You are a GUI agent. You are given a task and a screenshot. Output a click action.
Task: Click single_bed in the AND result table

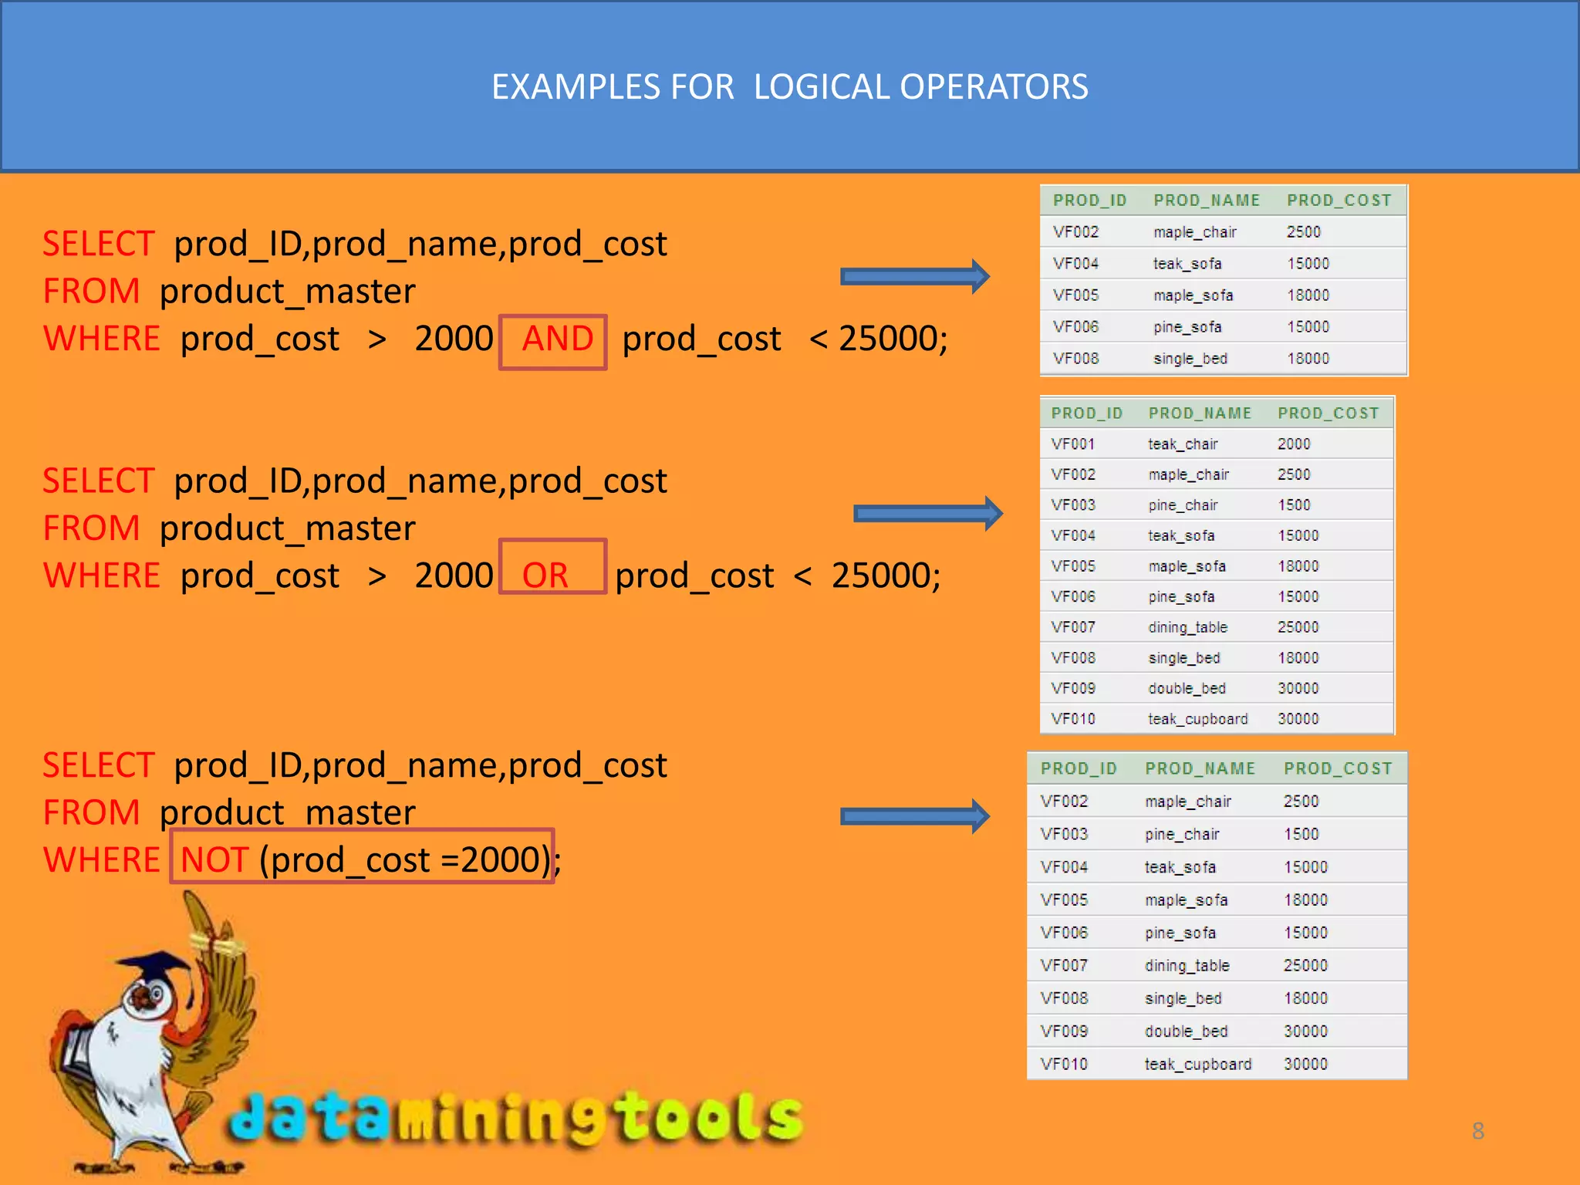(x=1190, y=359)
